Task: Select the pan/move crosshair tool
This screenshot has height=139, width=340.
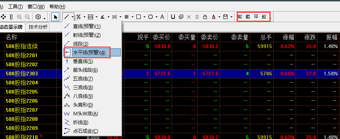Action: [x=3, y=17]
